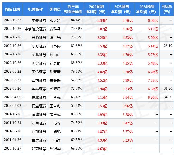174x155 pixels.
Task: Click the 6.78亿 forecast value
Action: click(x=153, y=72)
